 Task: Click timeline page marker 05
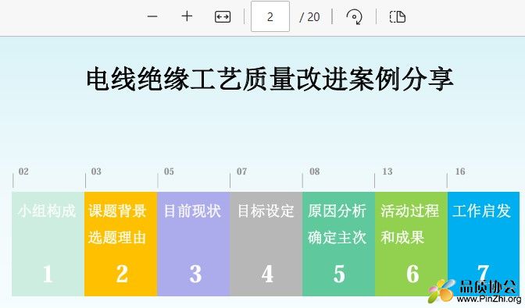(x=169, y=172)
